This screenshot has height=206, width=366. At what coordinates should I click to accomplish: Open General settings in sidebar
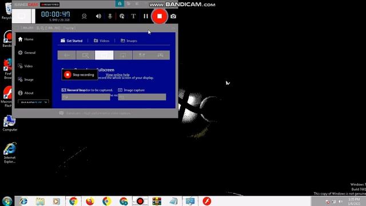(27, 53)
